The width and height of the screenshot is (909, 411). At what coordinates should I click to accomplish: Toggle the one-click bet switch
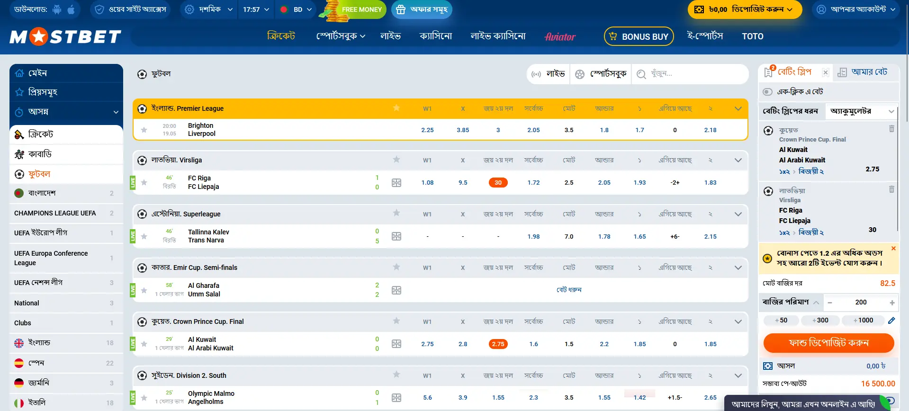[767, 92]
